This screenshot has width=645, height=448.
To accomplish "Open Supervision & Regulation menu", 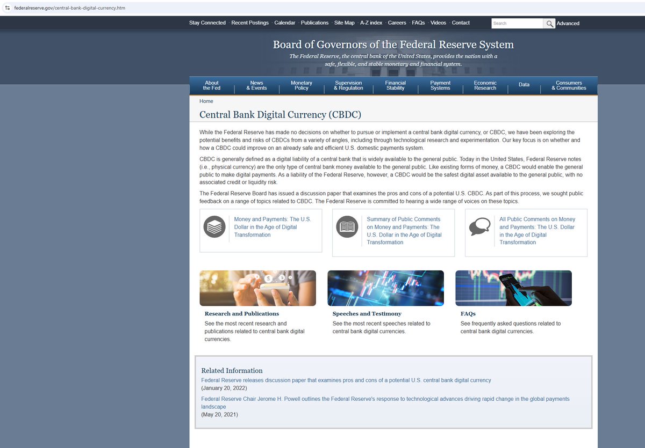I will (348, 85).
